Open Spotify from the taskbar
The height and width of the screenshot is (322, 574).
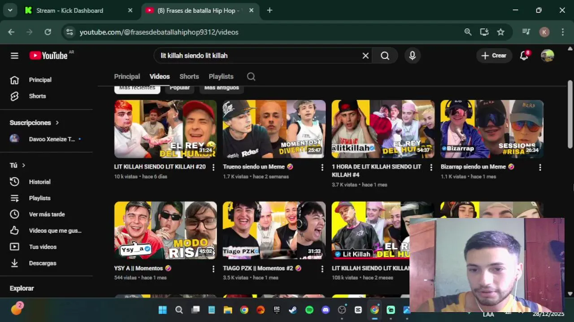point(309,310)
